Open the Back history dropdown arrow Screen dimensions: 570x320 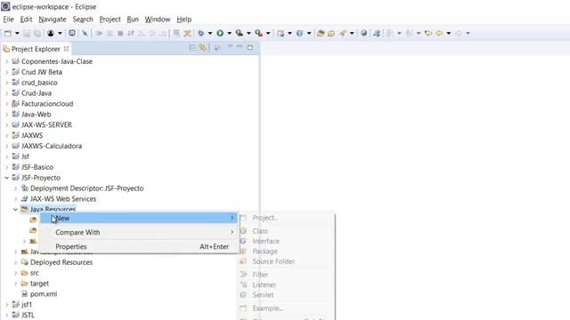tap(448, 34)
